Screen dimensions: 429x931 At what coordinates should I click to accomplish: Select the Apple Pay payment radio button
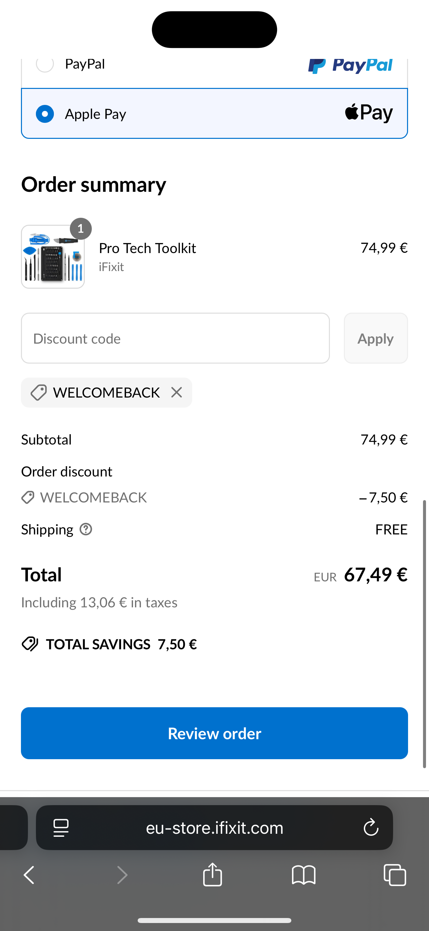pyautogui.click(x=45, y=114)
